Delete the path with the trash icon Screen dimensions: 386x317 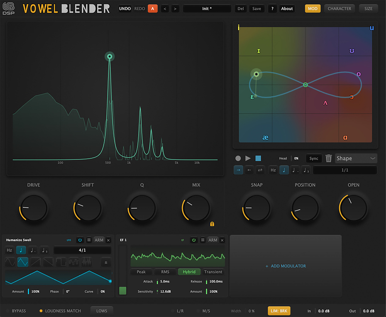pos(328,158)
